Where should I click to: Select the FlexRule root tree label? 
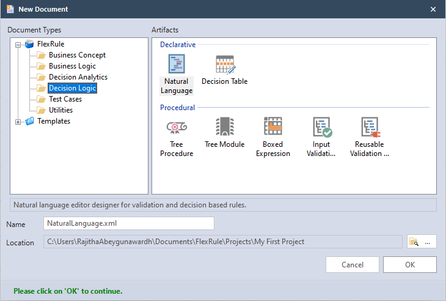(51, 44)
